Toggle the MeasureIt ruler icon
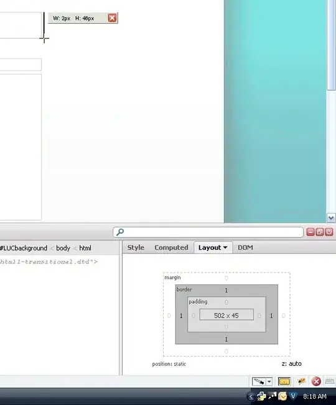 [x=284, y=381]
